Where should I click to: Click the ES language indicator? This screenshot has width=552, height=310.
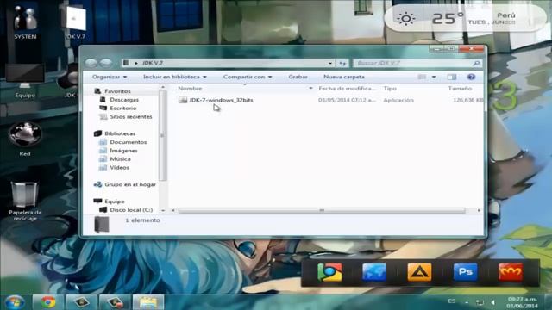click(x=452, y=301)
